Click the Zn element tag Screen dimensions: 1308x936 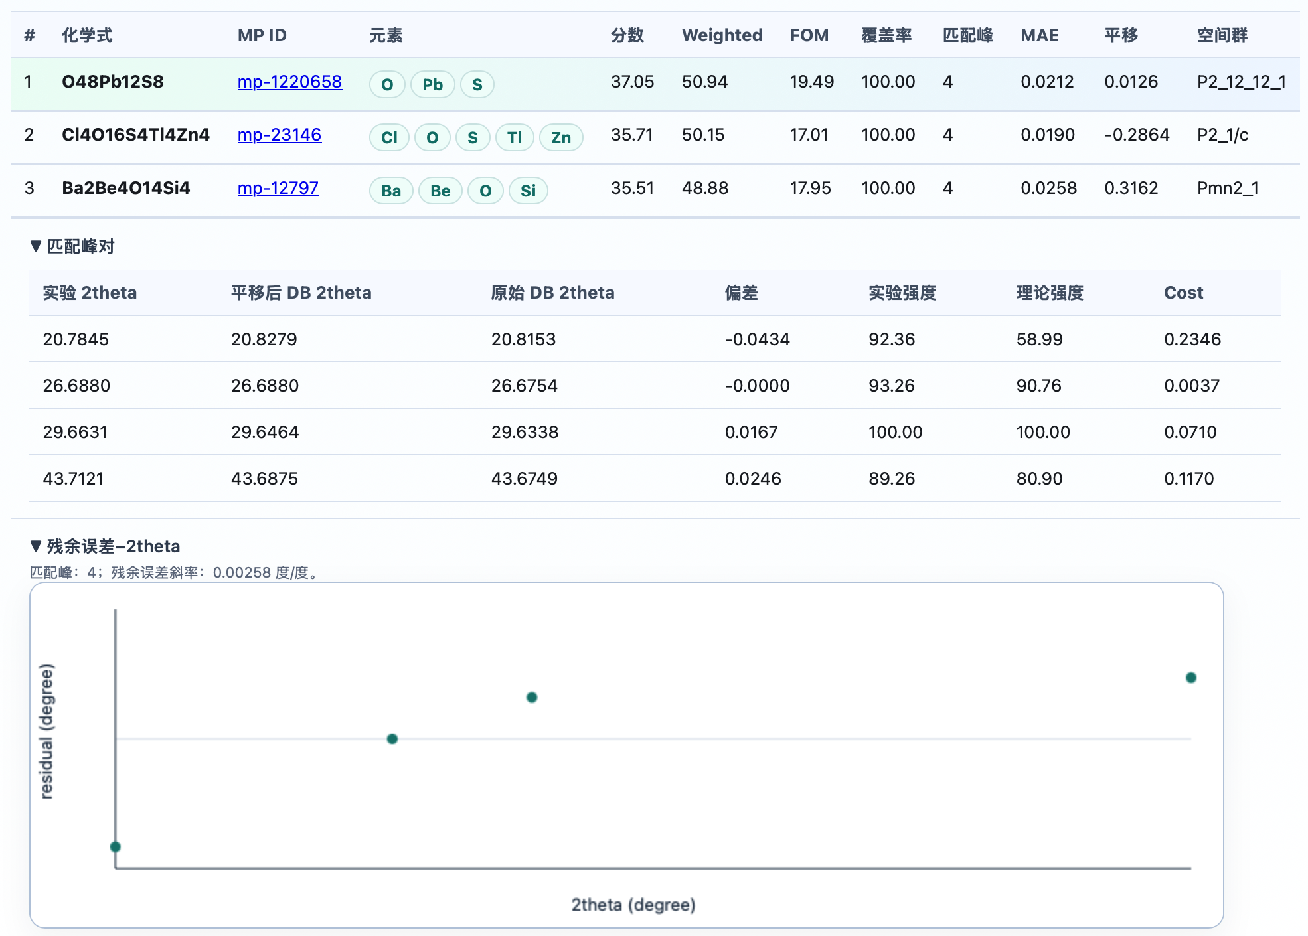pyautogui.click(x=561, y=137)
